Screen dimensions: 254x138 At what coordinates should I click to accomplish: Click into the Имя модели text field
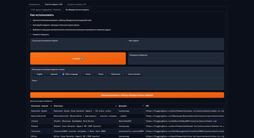pos(175,46)
